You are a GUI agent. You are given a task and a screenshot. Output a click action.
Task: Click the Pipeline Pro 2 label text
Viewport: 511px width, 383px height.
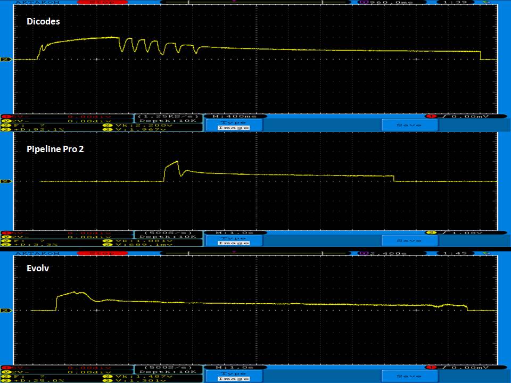(55, 149)
